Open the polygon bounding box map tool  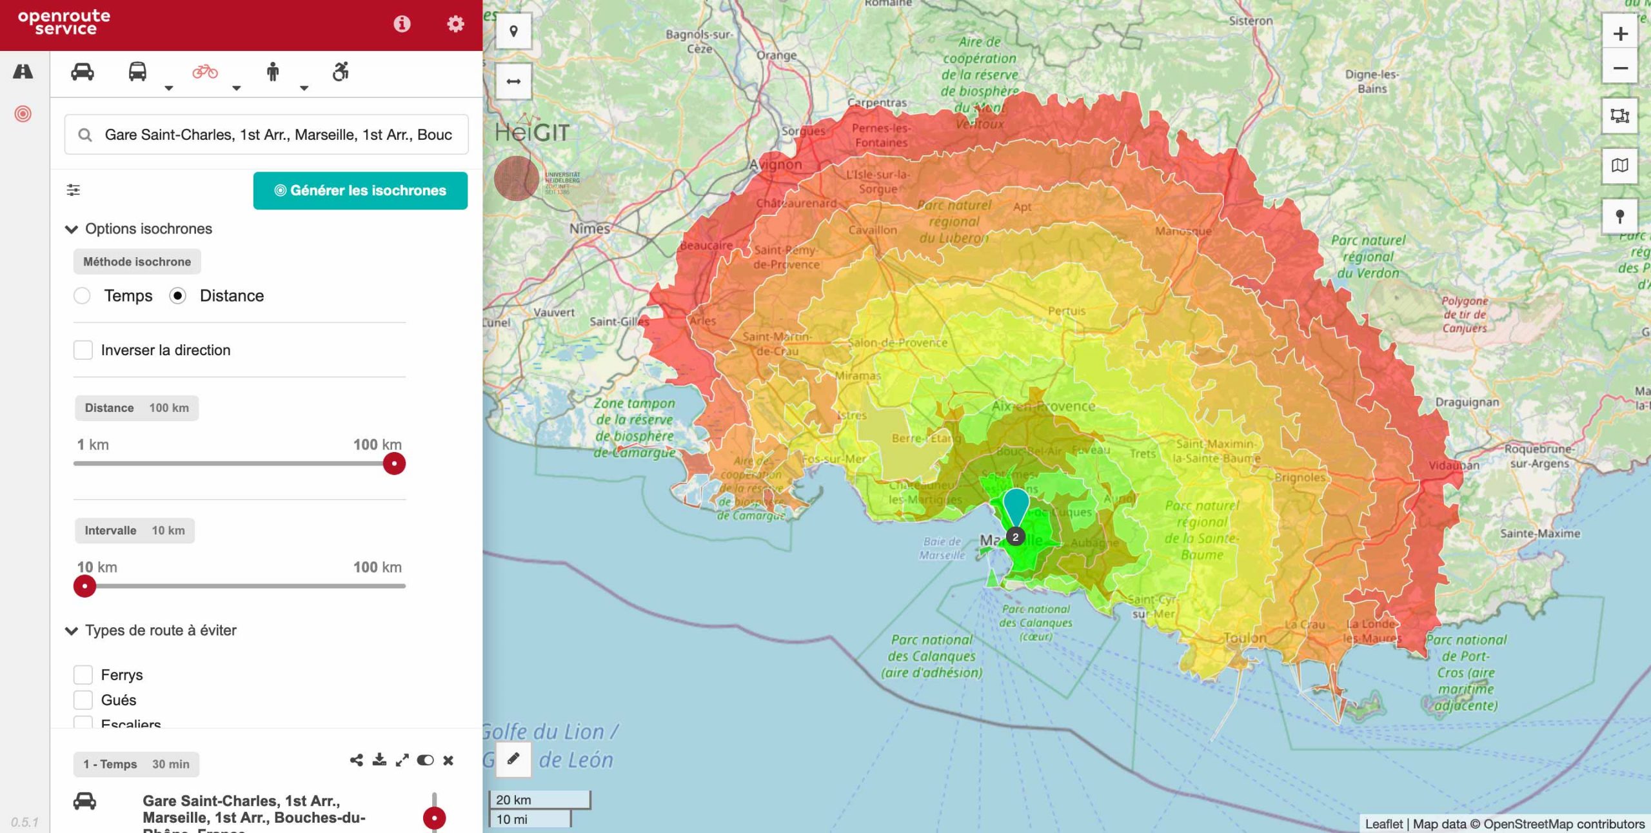tap(1620, 116)
